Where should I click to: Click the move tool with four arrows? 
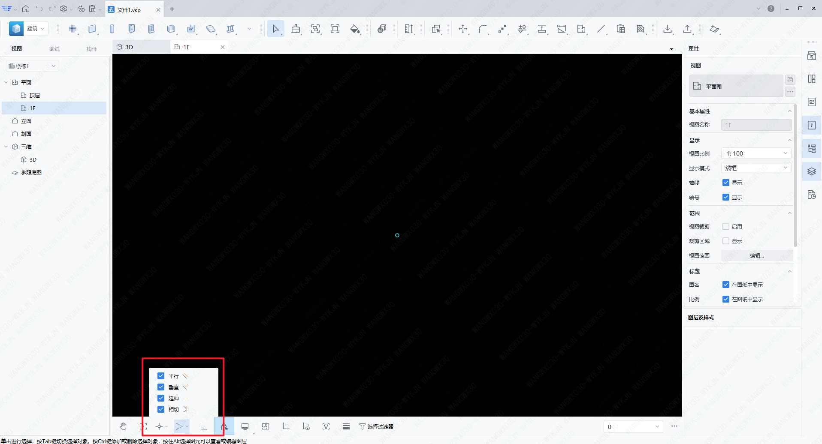pyautogui.click(x=462, y=29)
